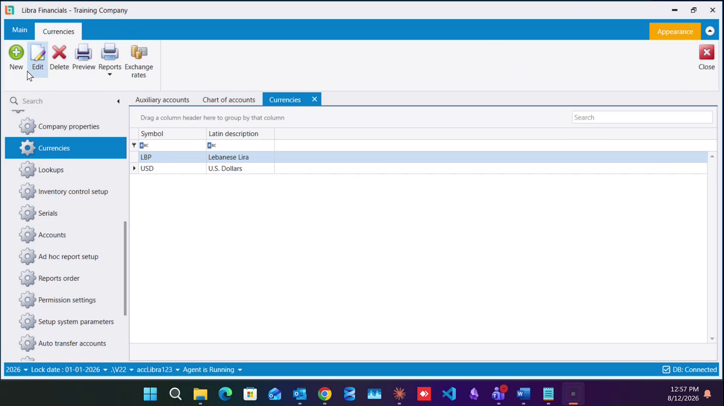Open taskbar Search magnifier
The width and height of the screenshot is (724, 406).
click(175, 394)
